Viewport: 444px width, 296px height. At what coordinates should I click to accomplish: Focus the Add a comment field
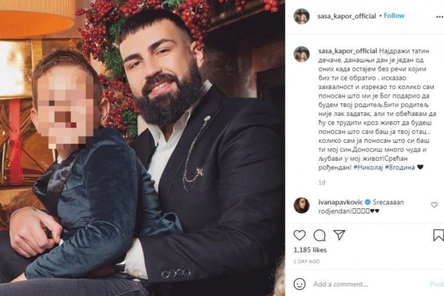pyautogui.click(x=366, y=284)
